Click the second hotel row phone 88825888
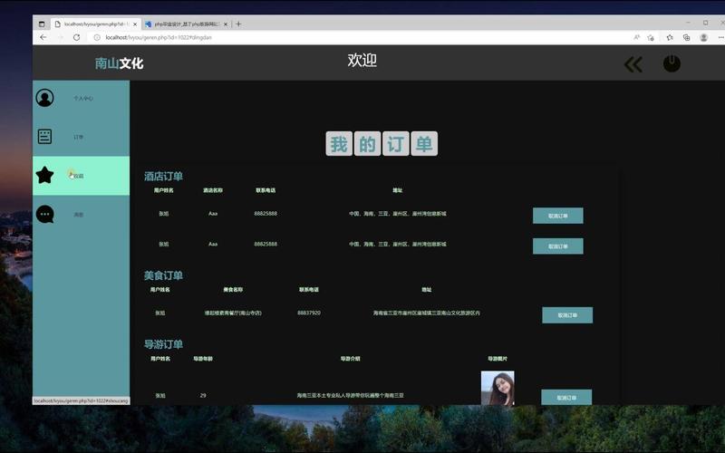This screenshot has height=453, width=725. pyautogui.click(x=266, y=244)
